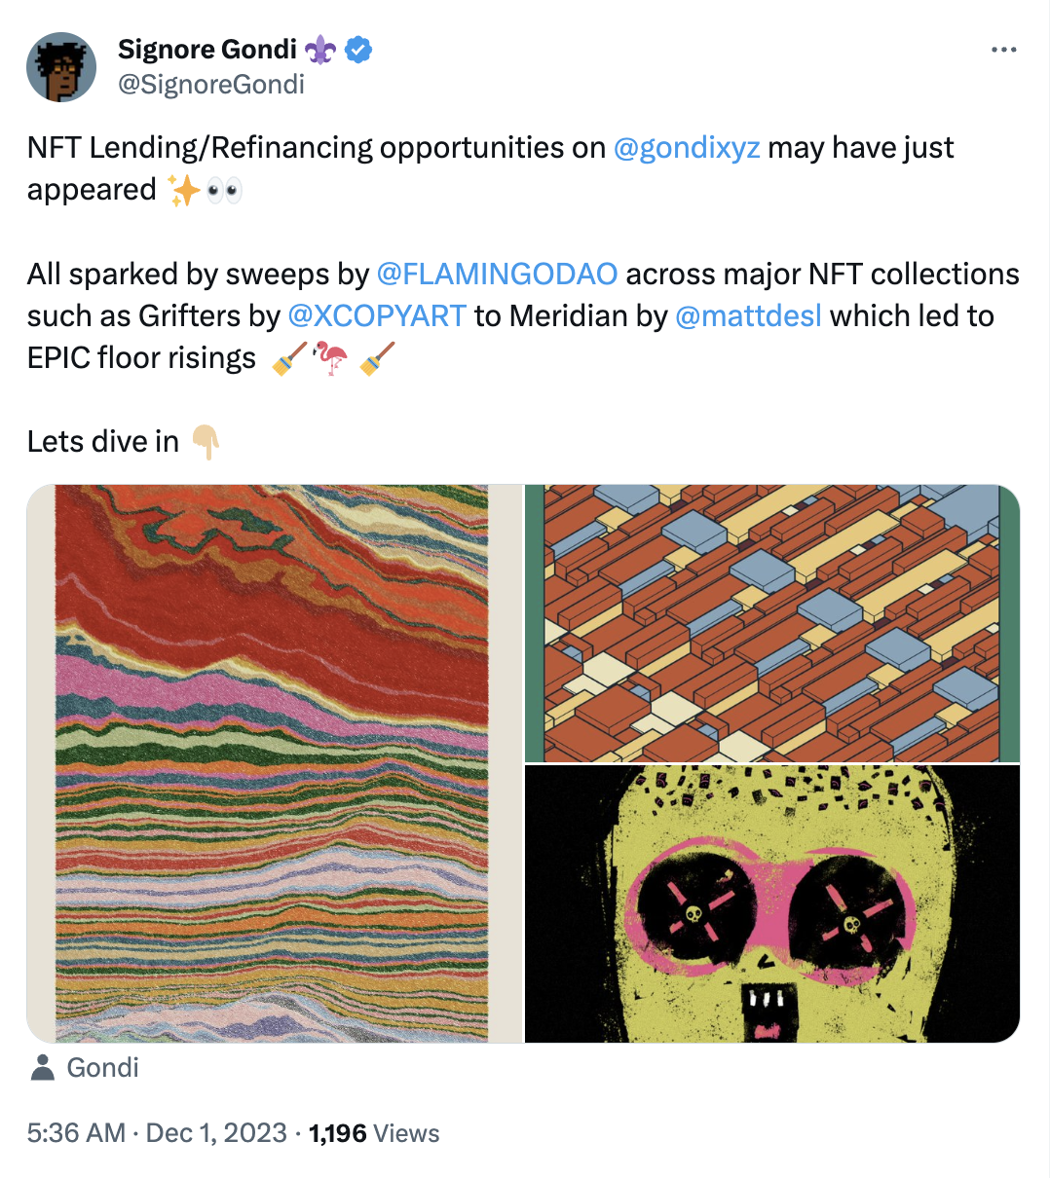
Task: Click the Signore Gondi display name
Action: point(207,50)
